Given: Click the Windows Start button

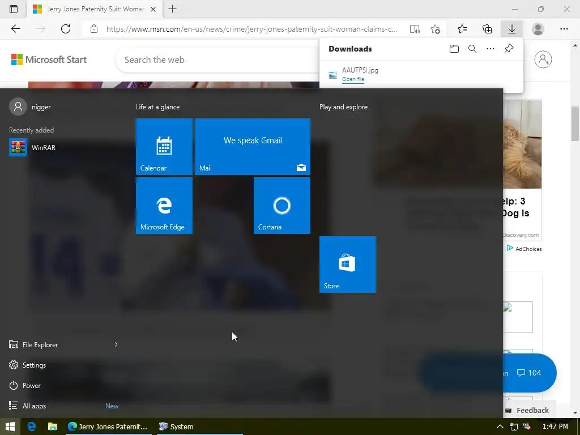Looking at the screenshot, I should pos(10,427).
